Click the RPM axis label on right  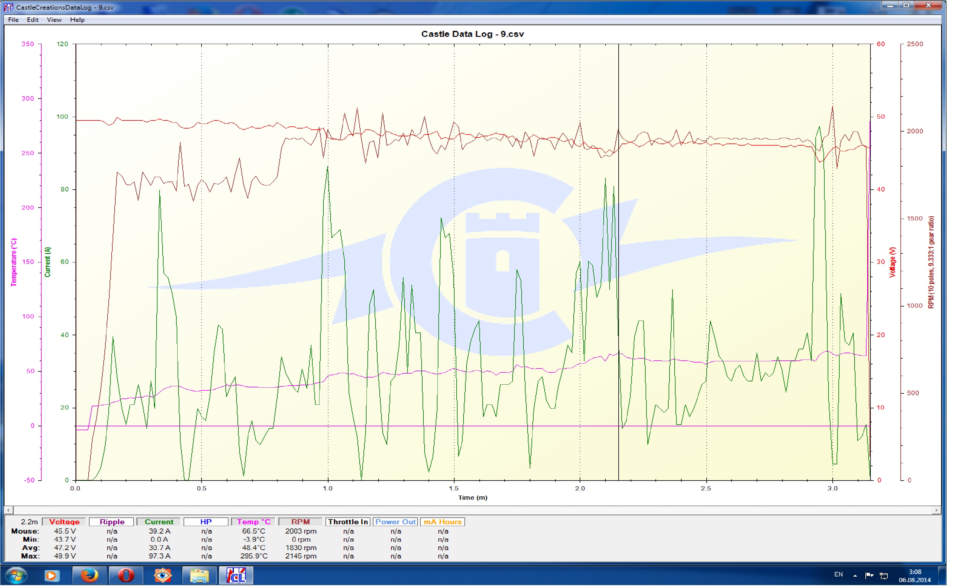(931, 262)
